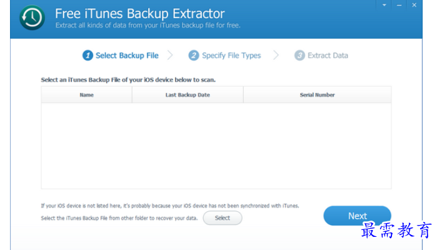
Task: Sort by the Serial Number column header
Action: coord(317,95)
